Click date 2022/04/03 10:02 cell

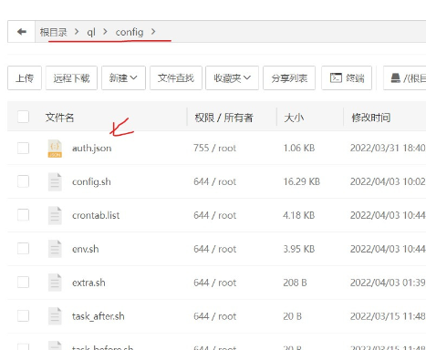click(x=388, y=181)
